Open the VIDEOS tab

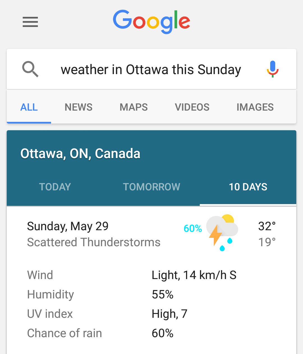coord(192,107)
